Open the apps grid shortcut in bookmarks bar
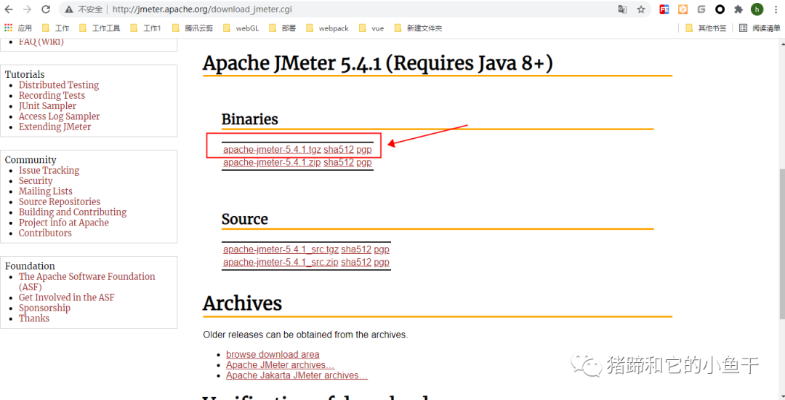This screenshot has width=785, height=400. coord(9,28)
